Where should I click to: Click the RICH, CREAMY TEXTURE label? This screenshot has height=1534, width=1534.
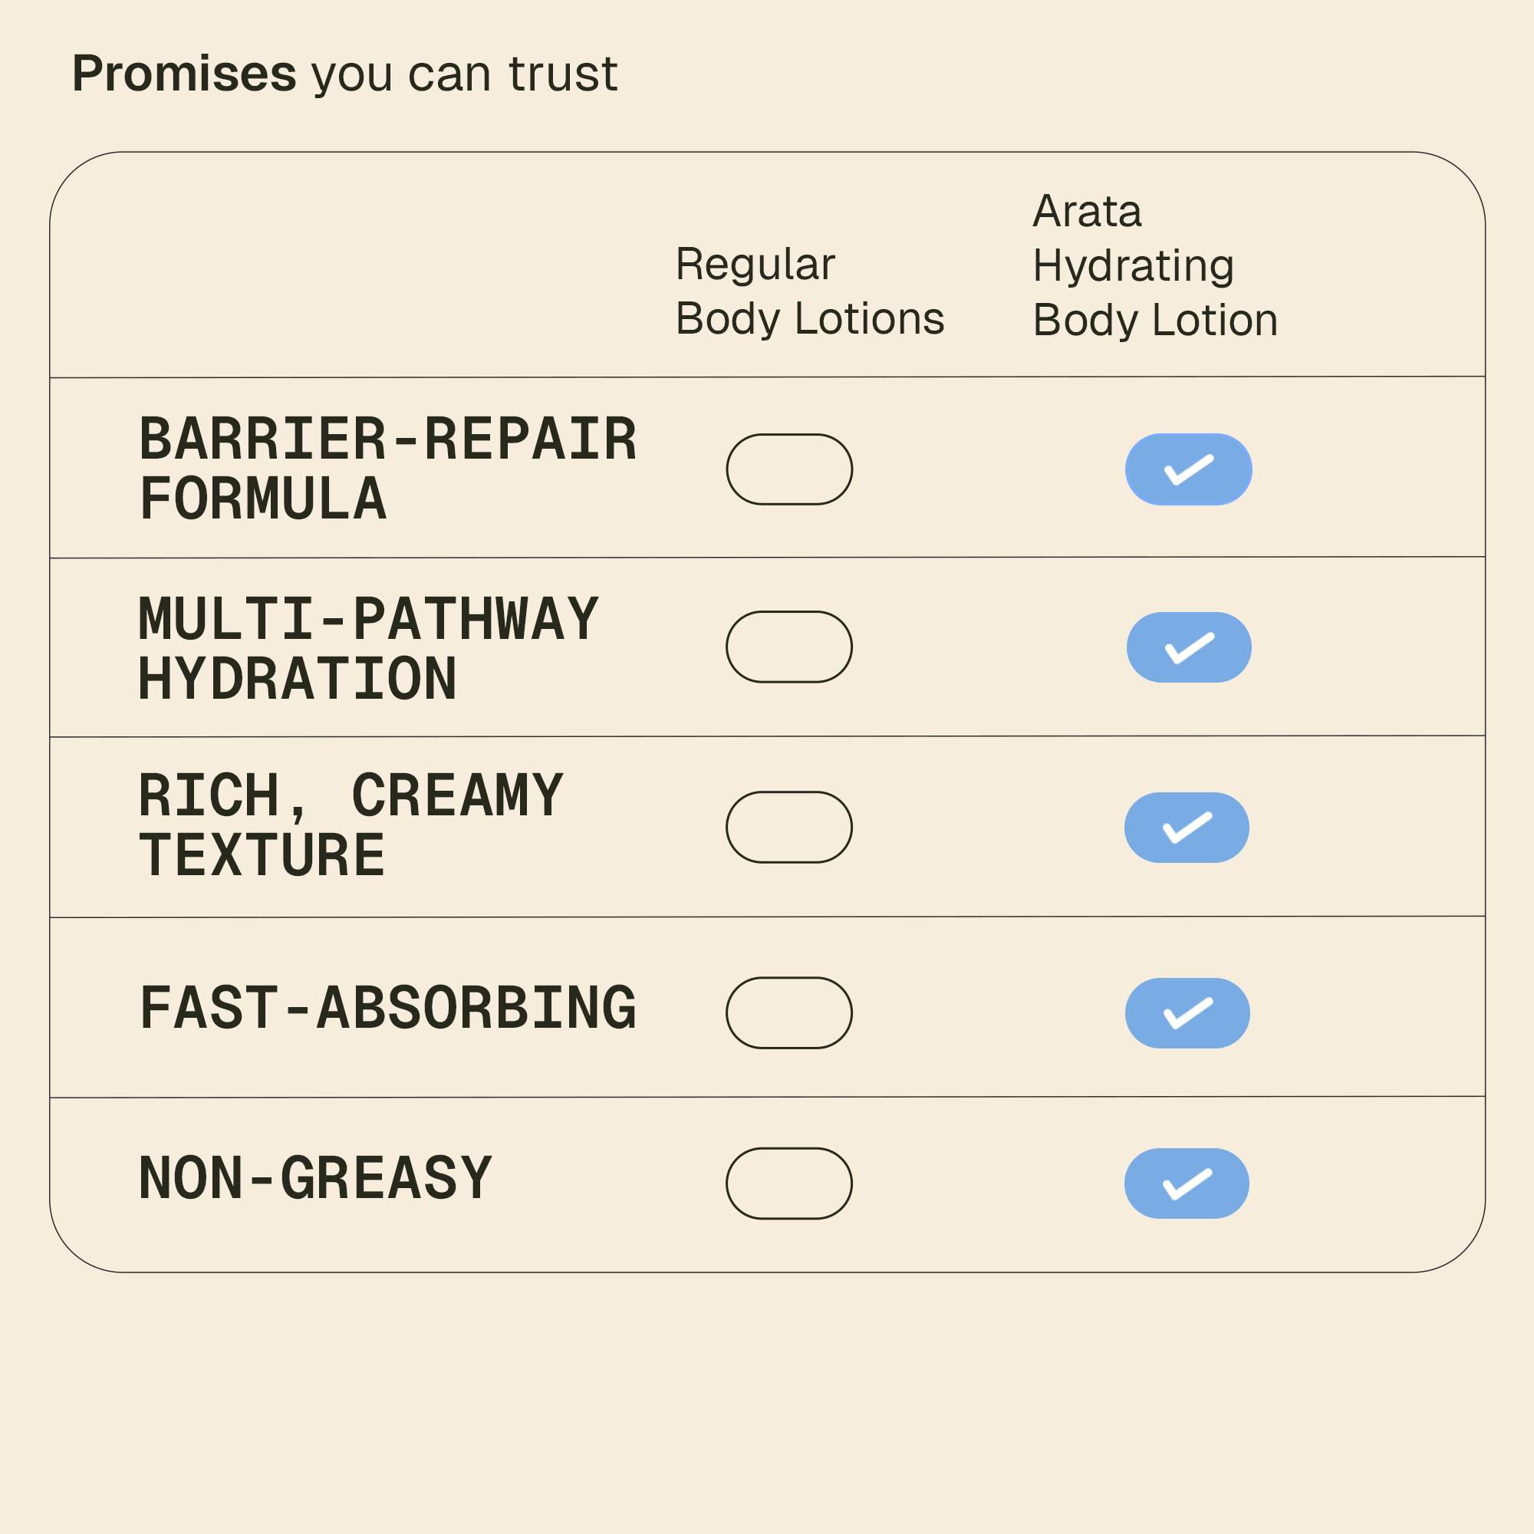pos(351,827)
